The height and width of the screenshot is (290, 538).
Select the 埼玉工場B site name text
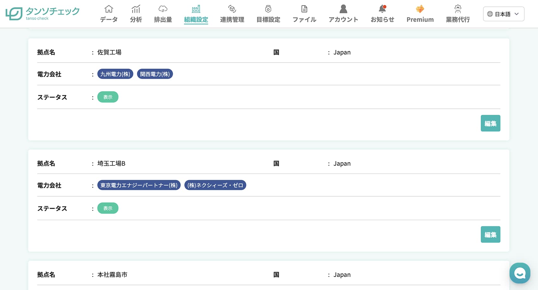(x=111, y=164)
